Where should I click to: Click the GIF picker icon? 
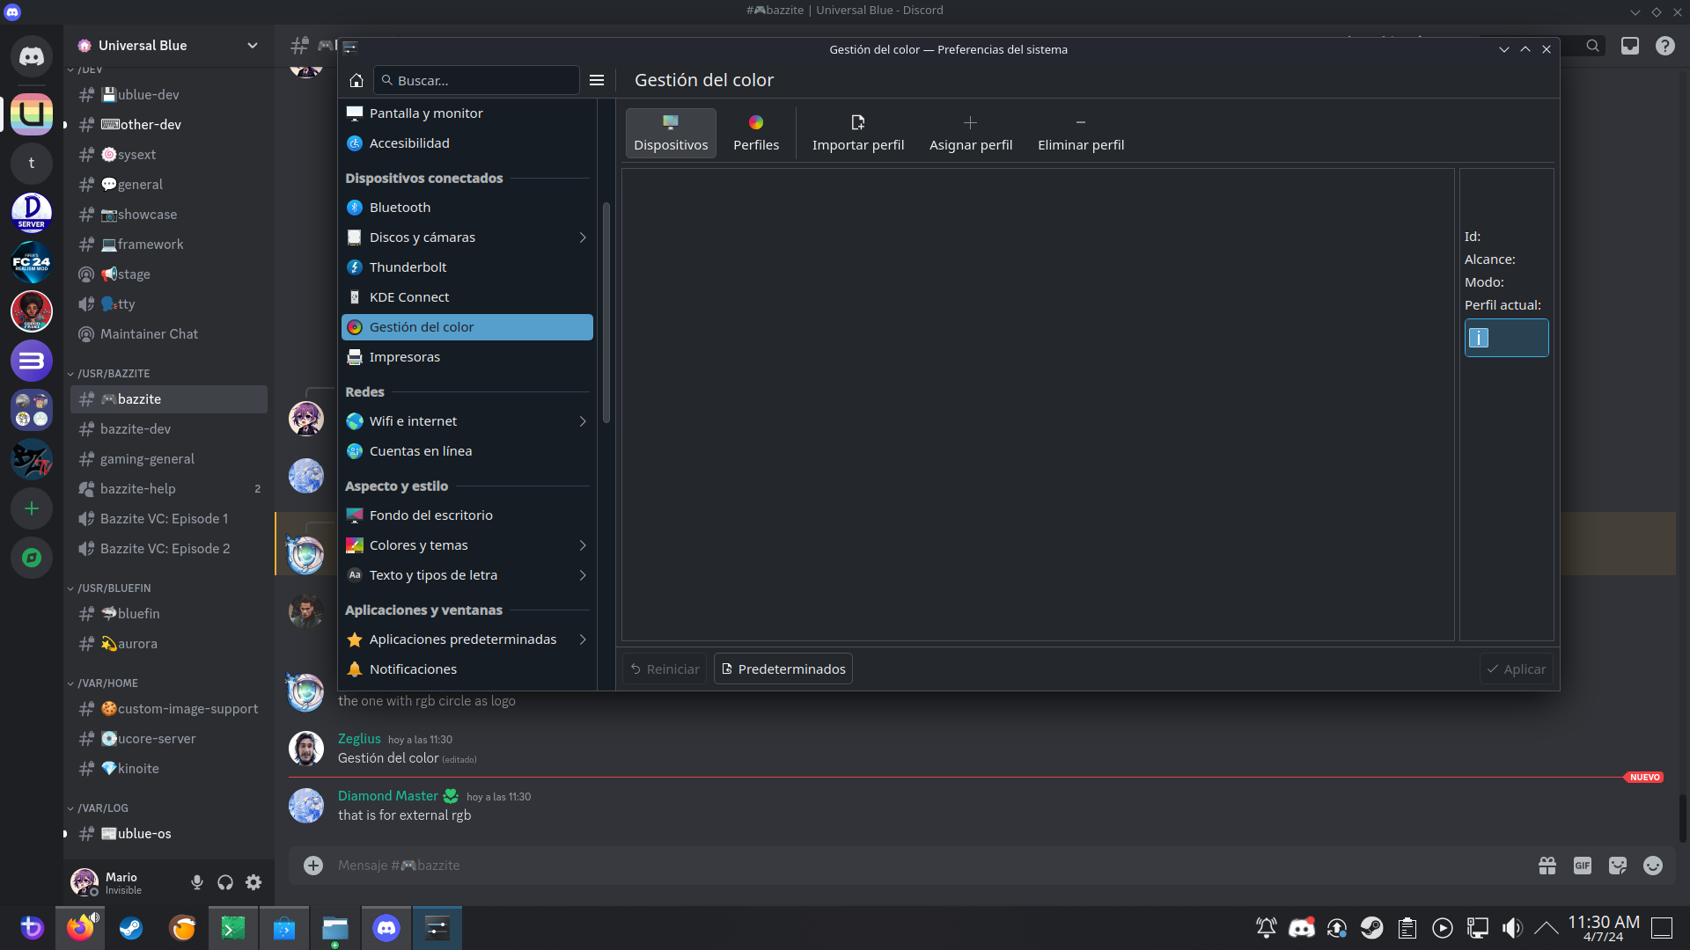click(1583, 866)
